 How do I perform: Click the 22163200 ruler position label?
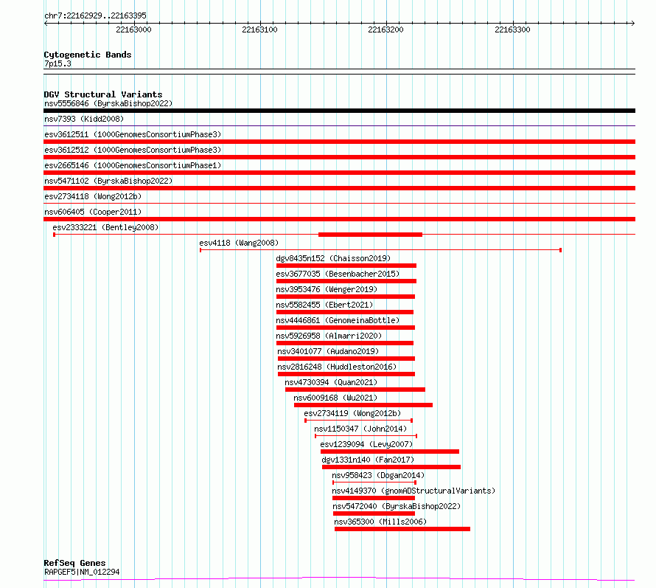click(x=385, y=30)
